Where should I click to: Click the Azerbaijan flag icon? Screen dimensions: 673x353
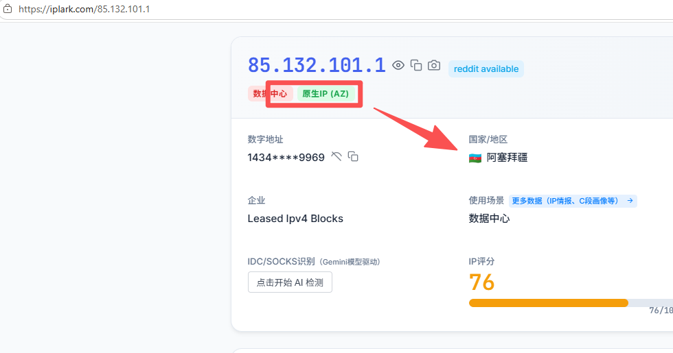[x=475, y=158]
